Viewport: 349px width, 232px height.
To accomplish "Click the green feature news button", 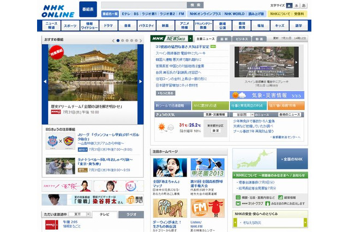I will 210,106.
